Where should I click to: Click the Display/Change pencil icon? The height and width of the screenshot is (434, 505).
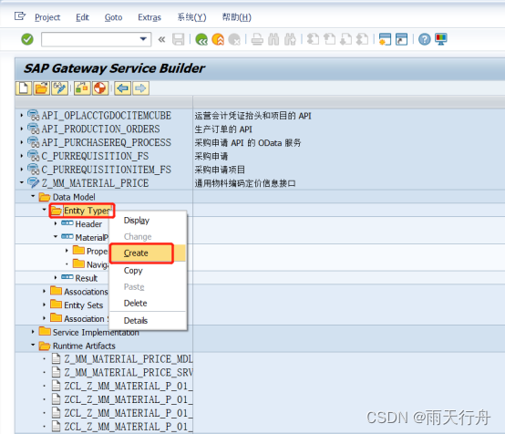click(59, 88)
